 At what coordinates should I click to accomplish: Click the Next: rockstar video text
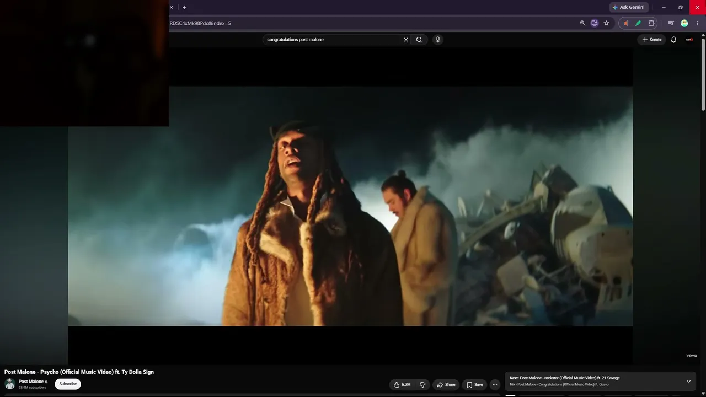point(564,378)
